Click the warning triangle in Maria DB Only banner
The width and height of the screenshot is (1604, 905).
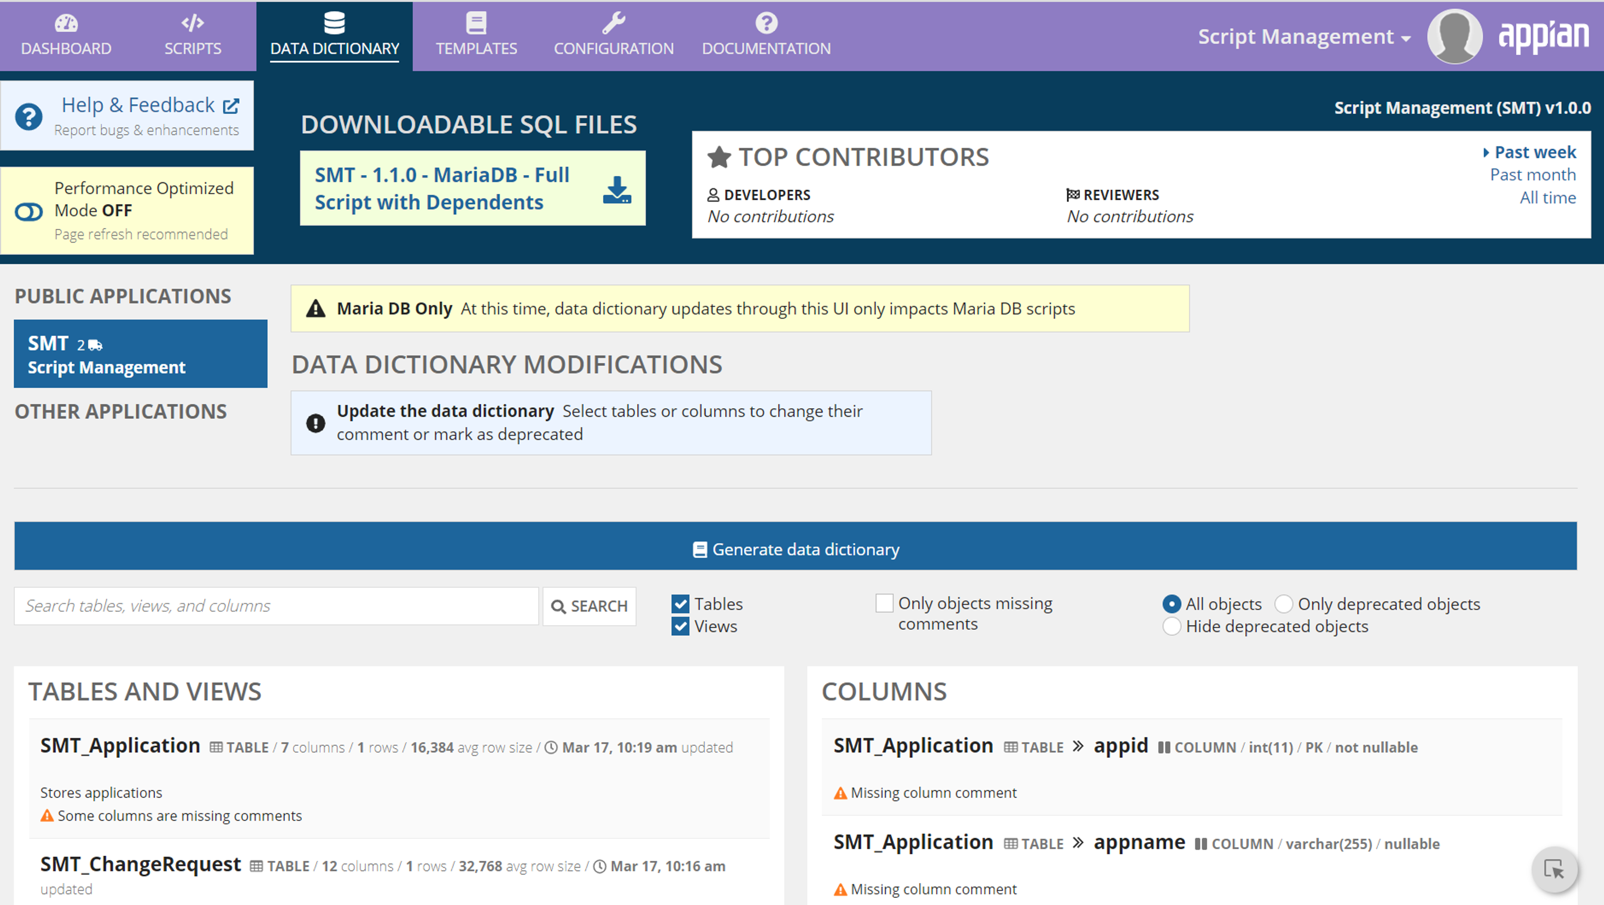316,309
